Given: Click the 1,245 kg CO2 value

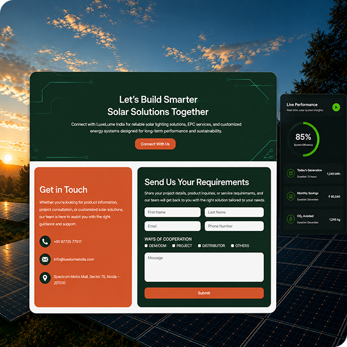Looking at the screenshot, I should click(x=335, y=219).
